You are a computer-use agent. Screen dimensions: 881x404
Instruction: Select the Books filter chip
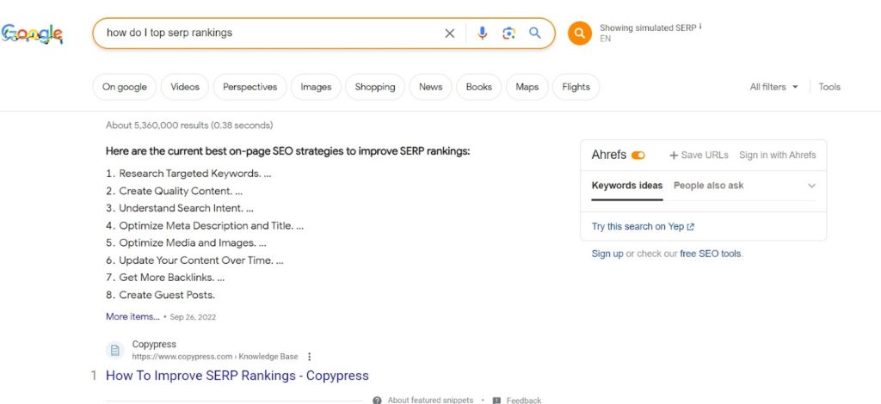(x=478, y=87)
